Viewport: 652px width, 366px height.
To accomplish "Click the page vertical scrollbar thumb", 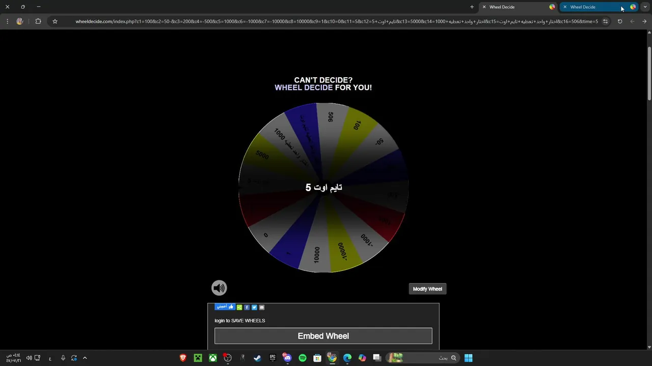I will tap(649, 74).
